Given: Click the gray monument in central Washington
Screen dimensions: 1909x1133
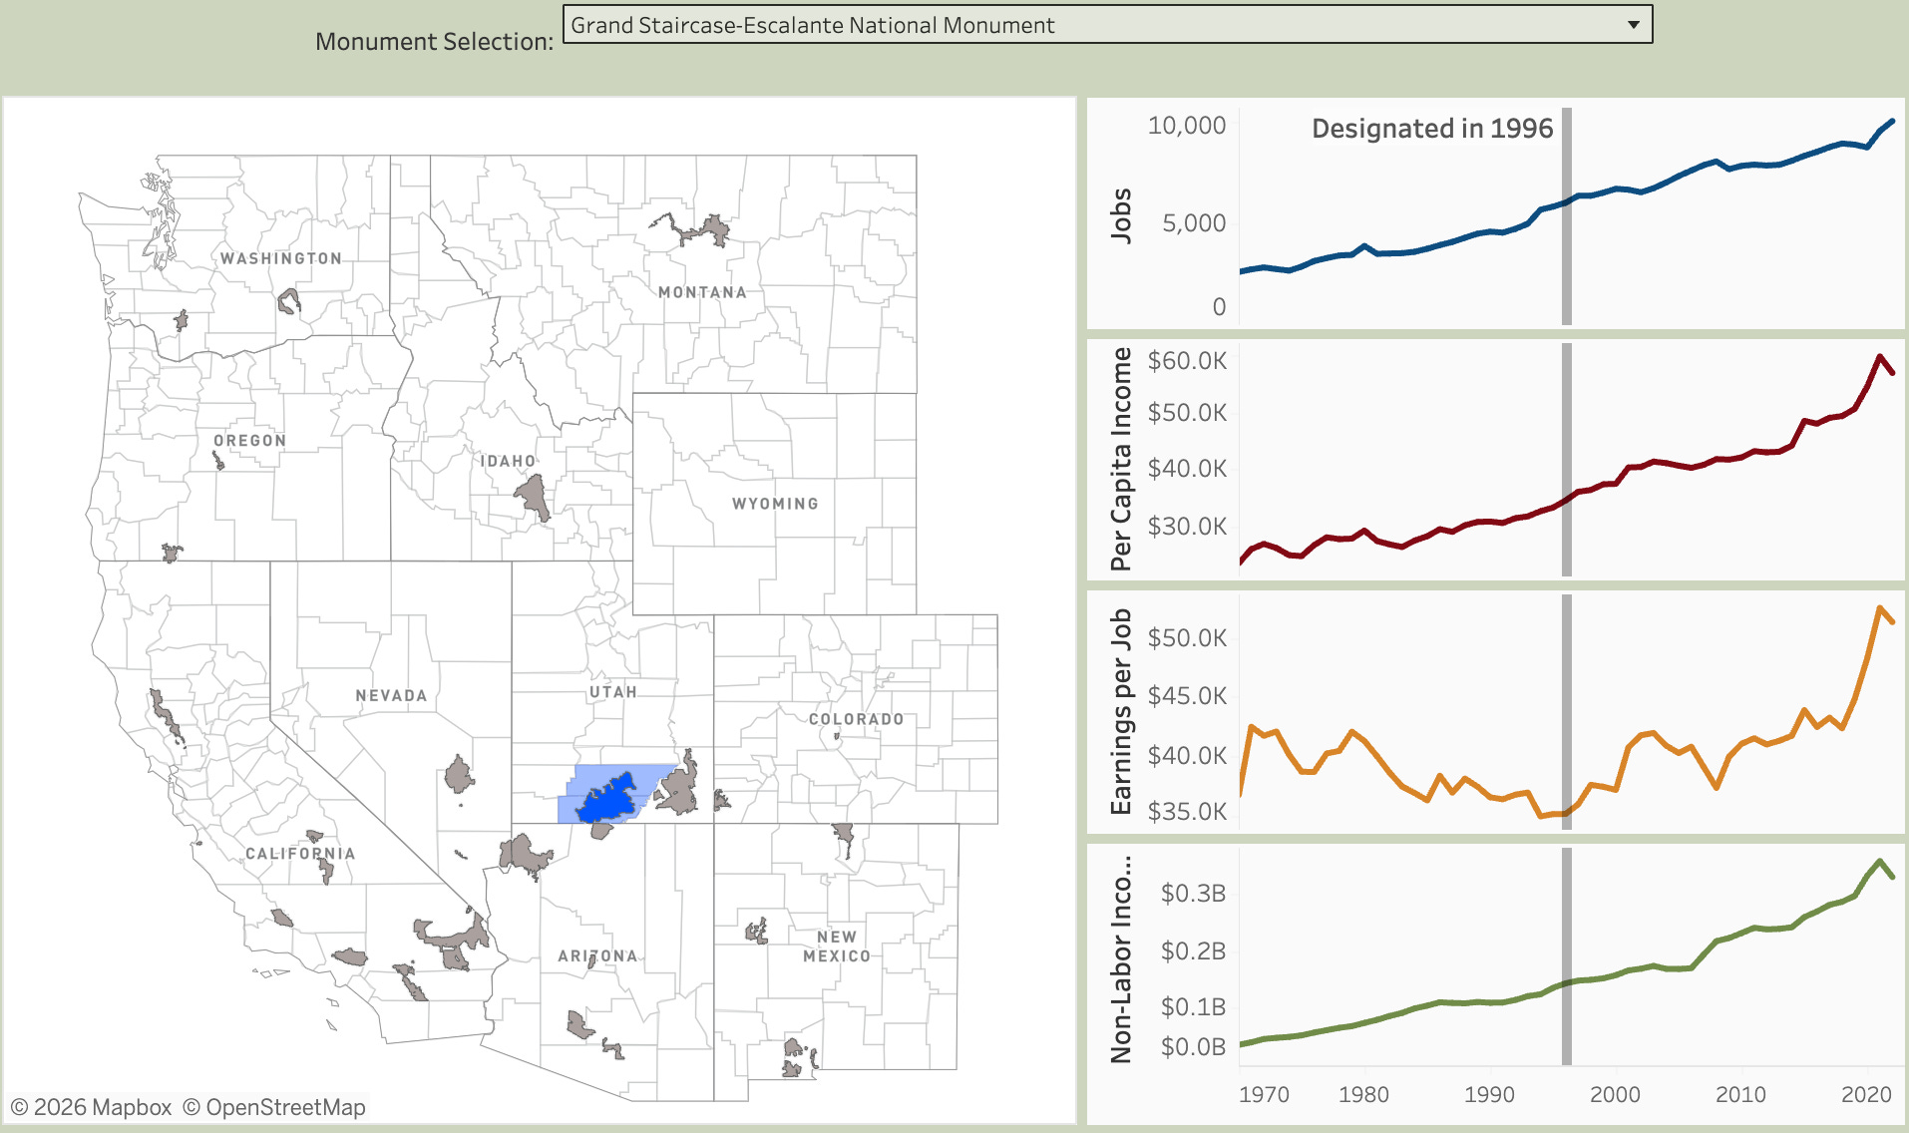Looking at the screenshot, I should [x=288, y=300].
